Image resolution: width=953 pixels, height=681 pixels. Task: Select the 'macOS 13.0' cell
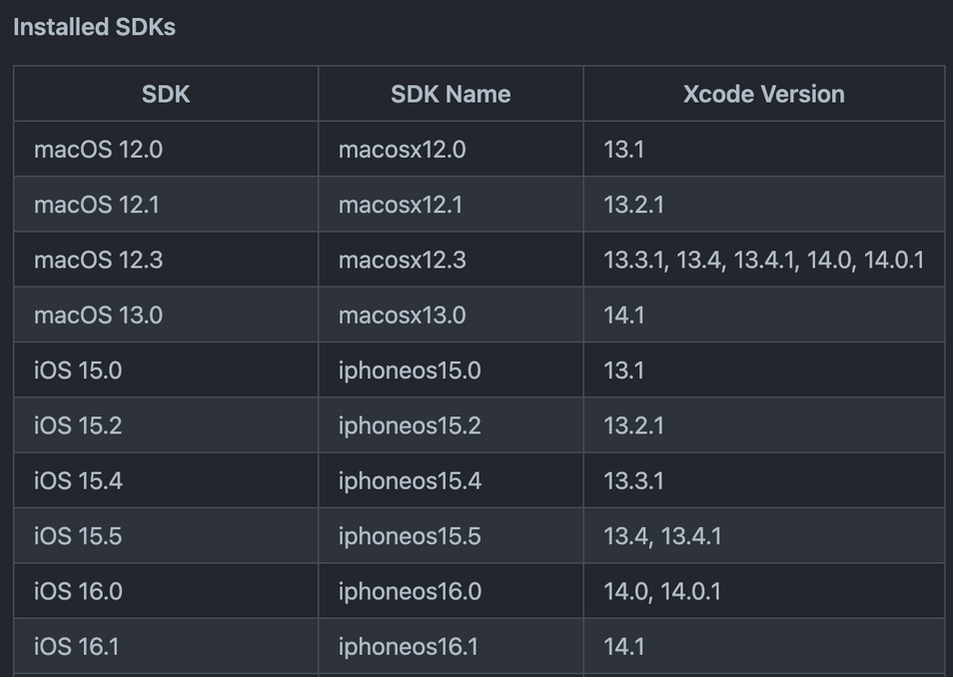pyautogui.click(x=166, y=315)
